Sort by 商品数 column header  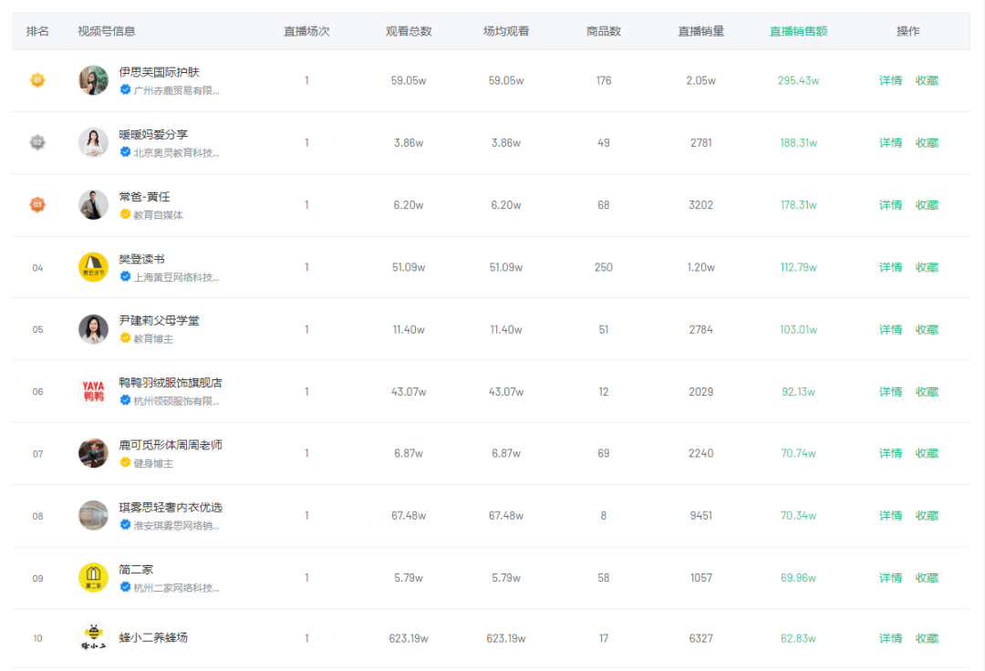(x=604, y=31)
